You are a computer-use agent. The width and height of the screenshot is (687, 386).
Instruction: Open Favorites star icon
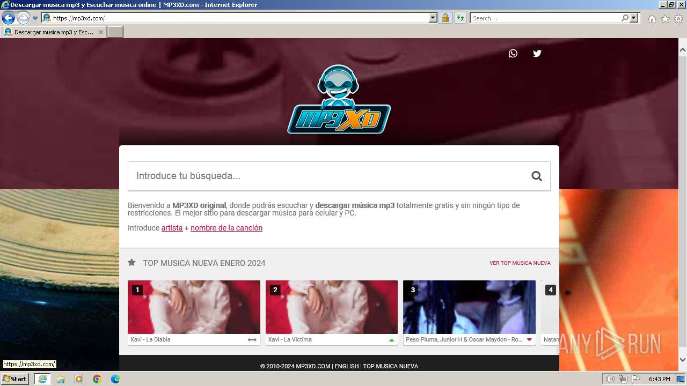665,19
